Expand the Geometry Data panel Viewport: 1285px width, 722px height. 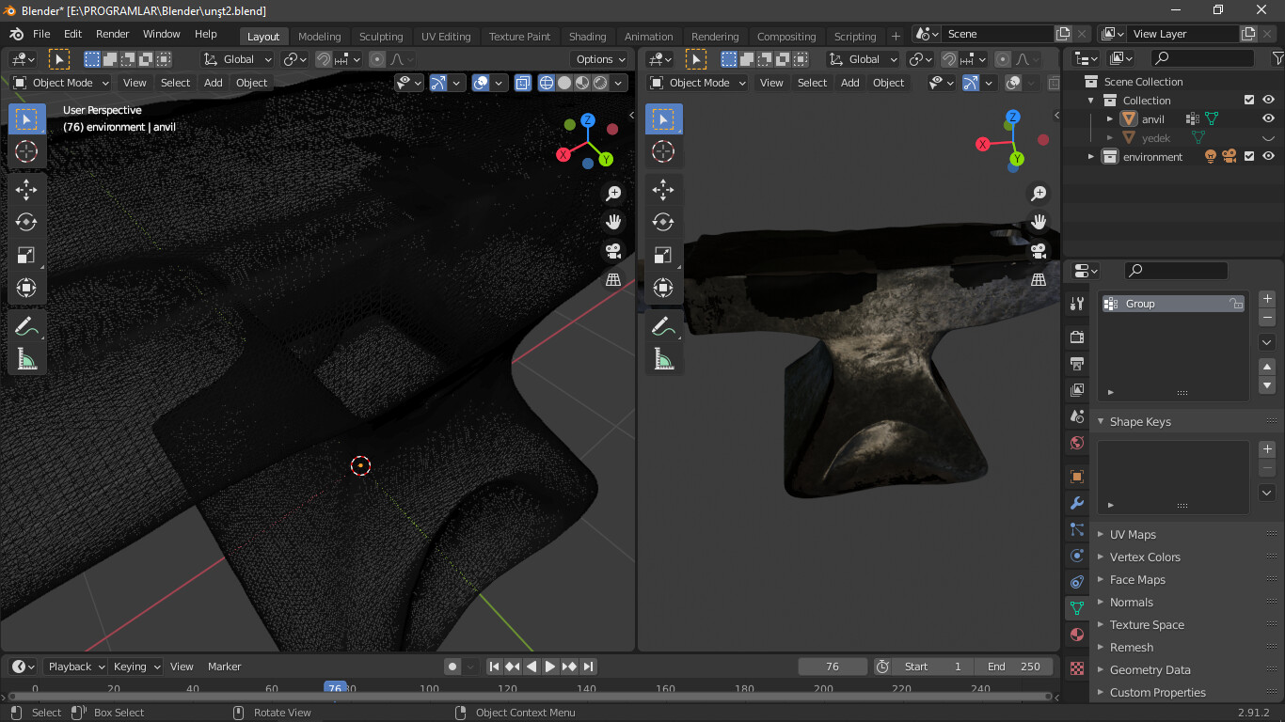(x=1150, y=670)
